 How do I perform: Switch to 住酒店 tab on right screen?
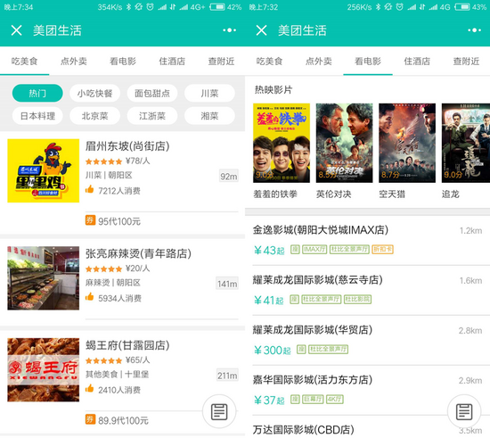(x=417, y=61)
